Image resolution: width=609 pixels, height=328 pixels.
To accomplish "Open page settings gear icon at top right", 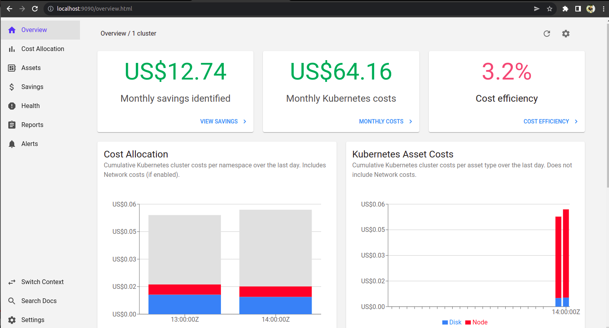I will 566,34.
